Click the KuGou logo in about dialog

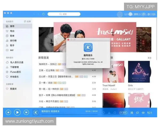tap(88, 47)
